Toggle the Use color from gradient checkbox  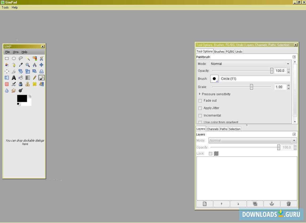(200, 122)
